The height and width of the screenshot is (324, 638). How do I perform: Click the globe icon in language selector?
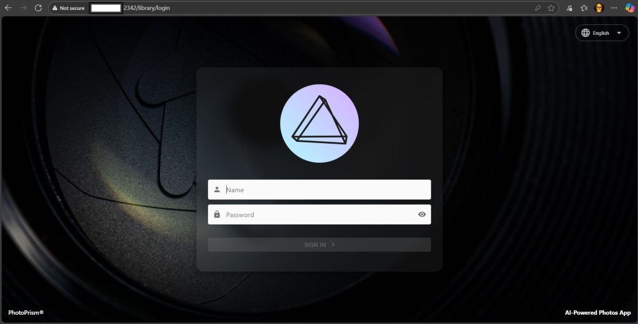(586, 33)
